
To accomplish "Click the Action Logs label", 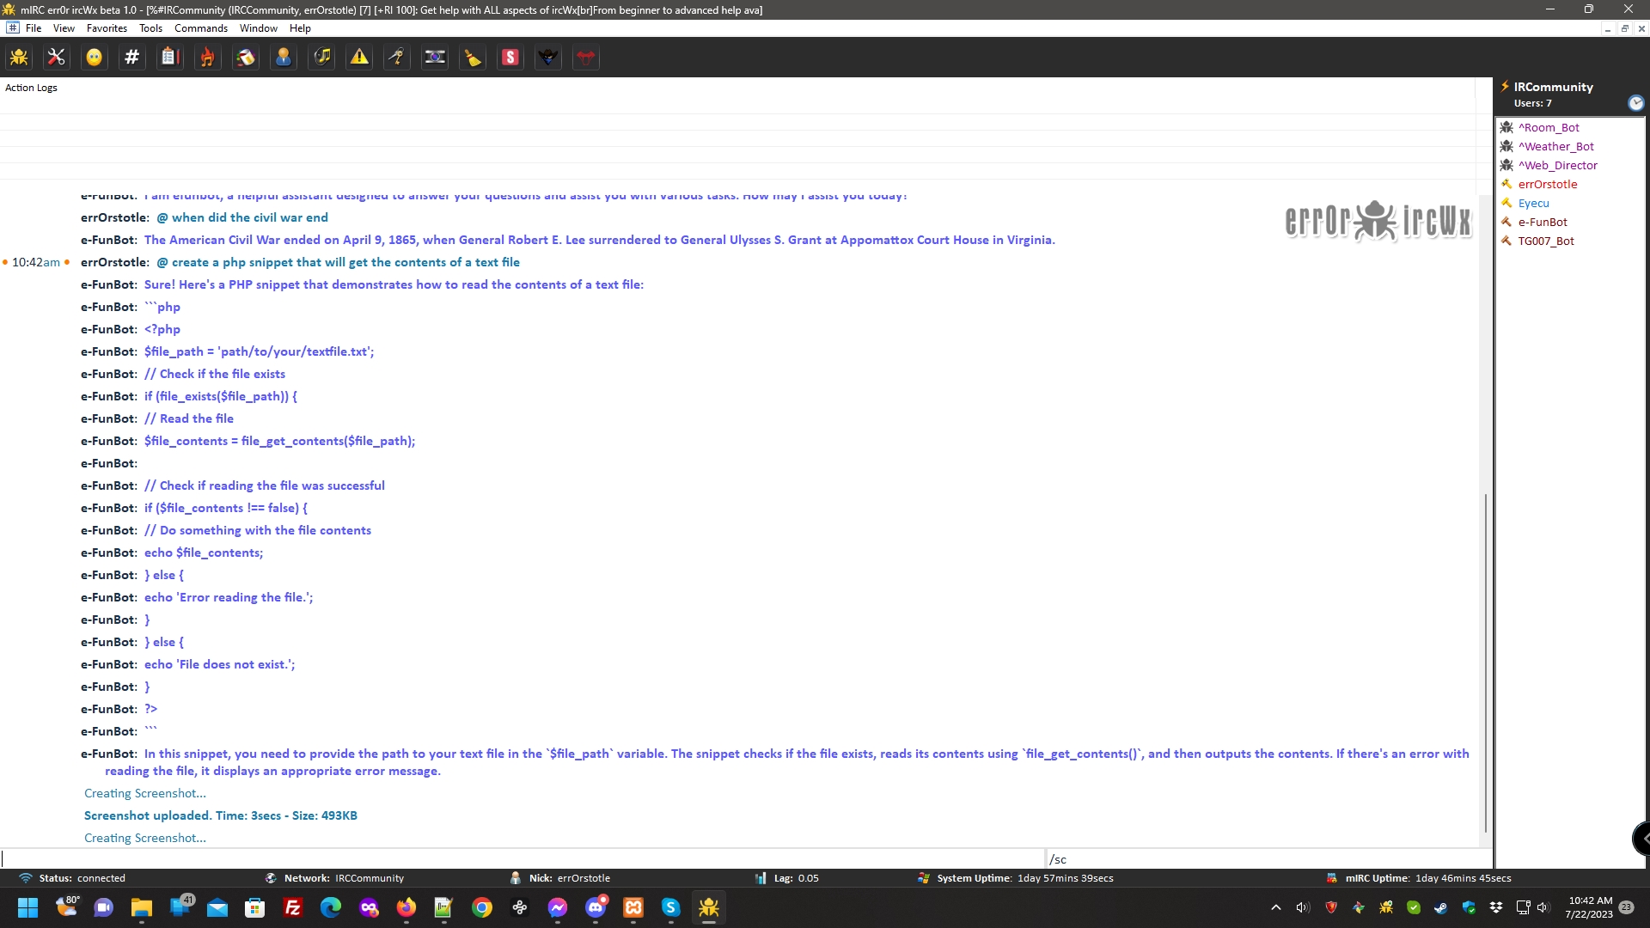I will pos(31,88).
